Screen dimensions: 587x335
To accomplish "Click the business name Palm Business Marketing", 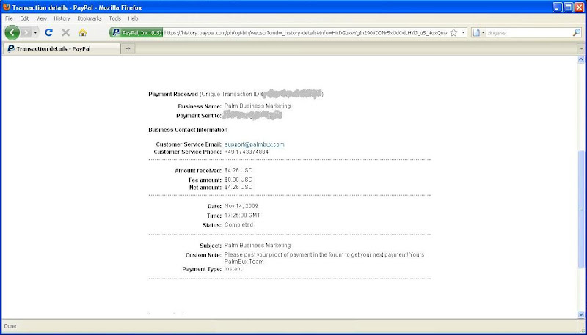I will click(x=258, y=106).
